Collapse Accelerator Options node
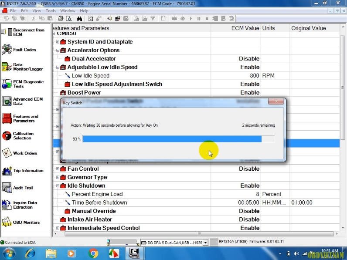347x260 pixels. [58, 50]
